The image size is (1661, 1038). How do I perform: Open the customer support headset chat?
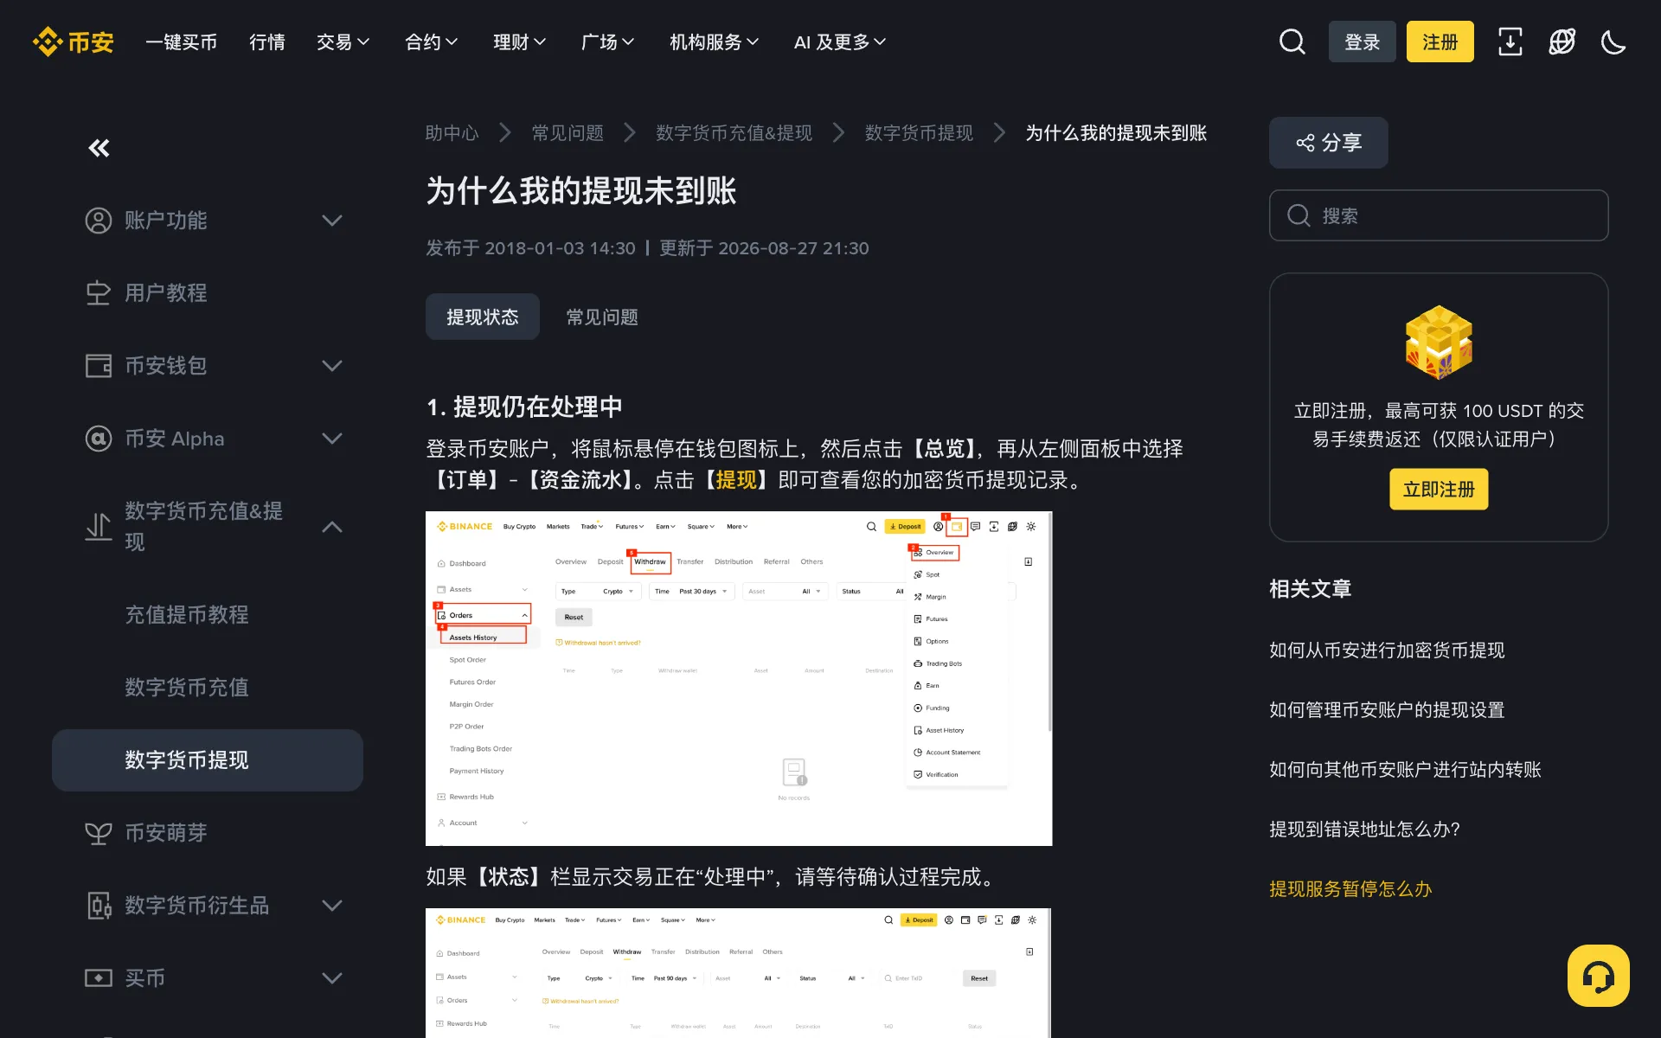tap(1598, 976)
